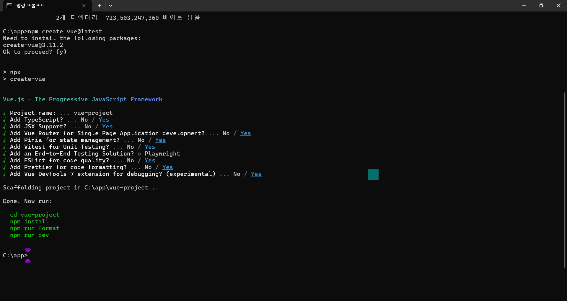Click "Need to install the following packages:"
The image size is (567, 301).
pos(72,38)
